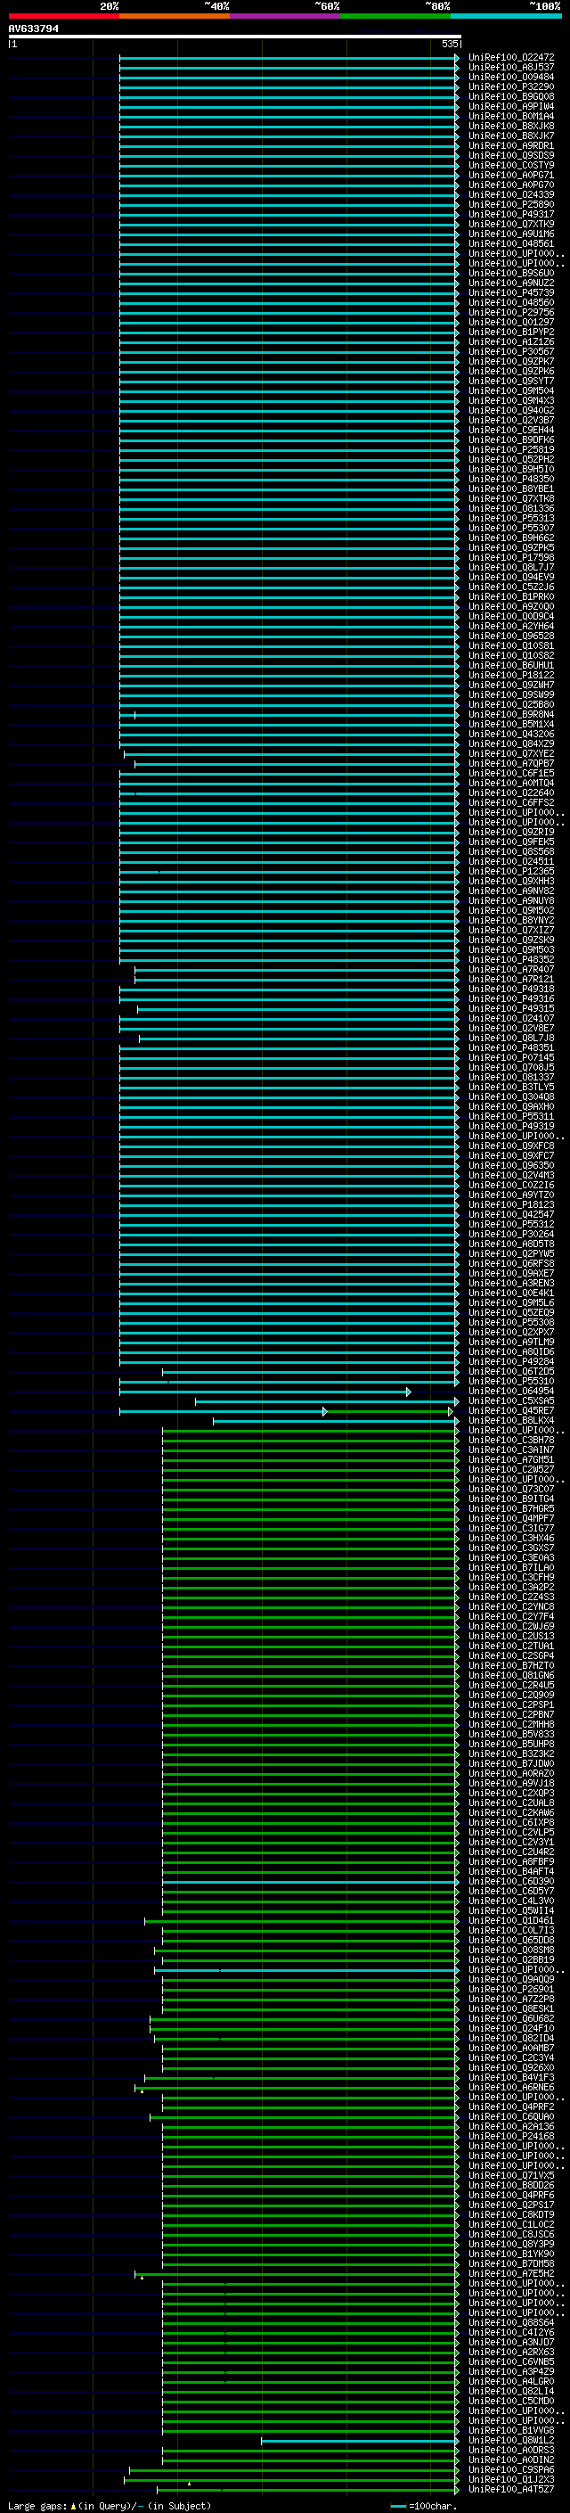Screen dimensions: 570x2513
Task: Select the UniRef100_A7QPB7 hit
Action: click(x=510, y=764)
